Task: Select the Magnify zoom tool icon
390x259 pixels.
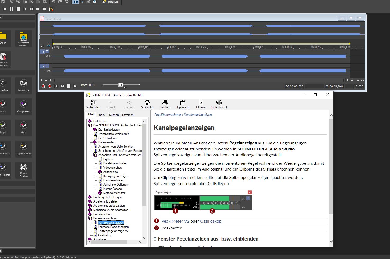Action: click(82, 2)
